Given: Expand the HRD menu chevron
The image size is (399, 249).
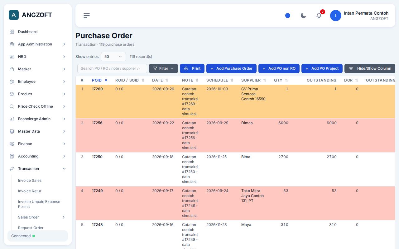Looking at the screenshot, I should [64, 57].
